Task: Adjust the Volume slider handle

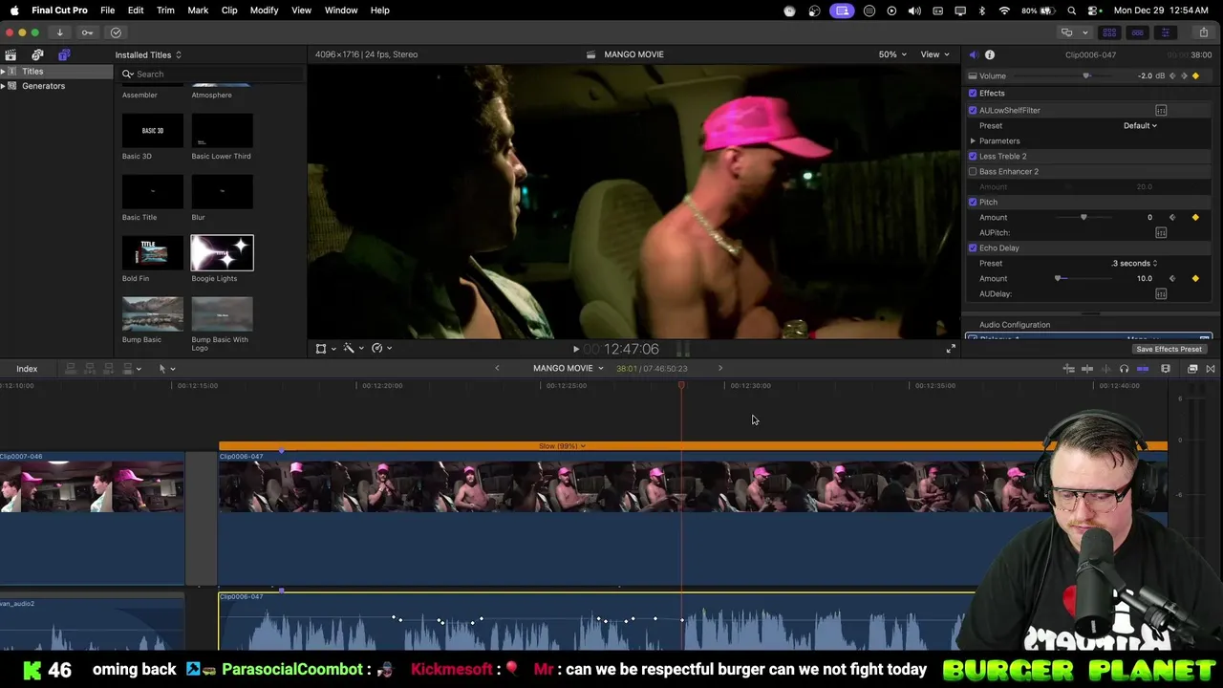Action: click(x=1085, y=75)
